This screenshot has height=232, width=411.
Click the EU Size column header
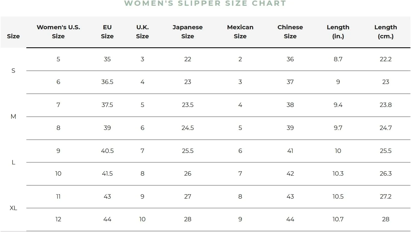pos(107,32)
